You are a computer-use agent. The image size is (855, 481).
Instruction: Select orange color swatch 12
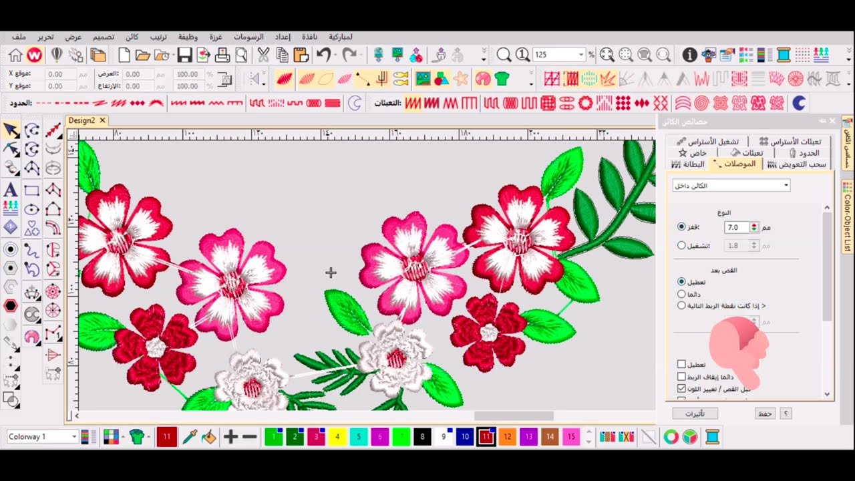[508, 437]
